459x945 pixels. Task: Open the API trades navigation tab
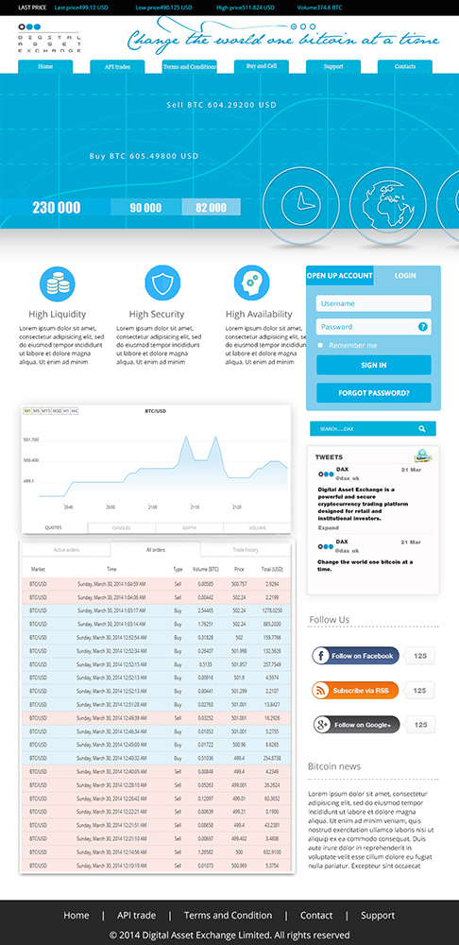[117, 67]
